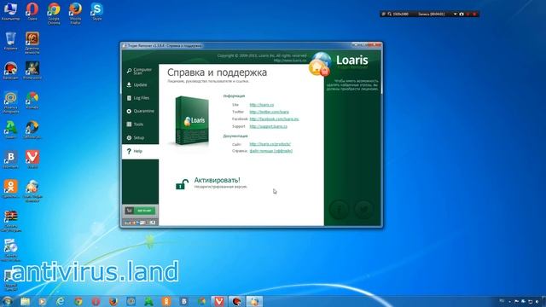Open the Opera desktop shortcut
The width and height of the screenshot is (546, 307).
[x=32, y=11]
